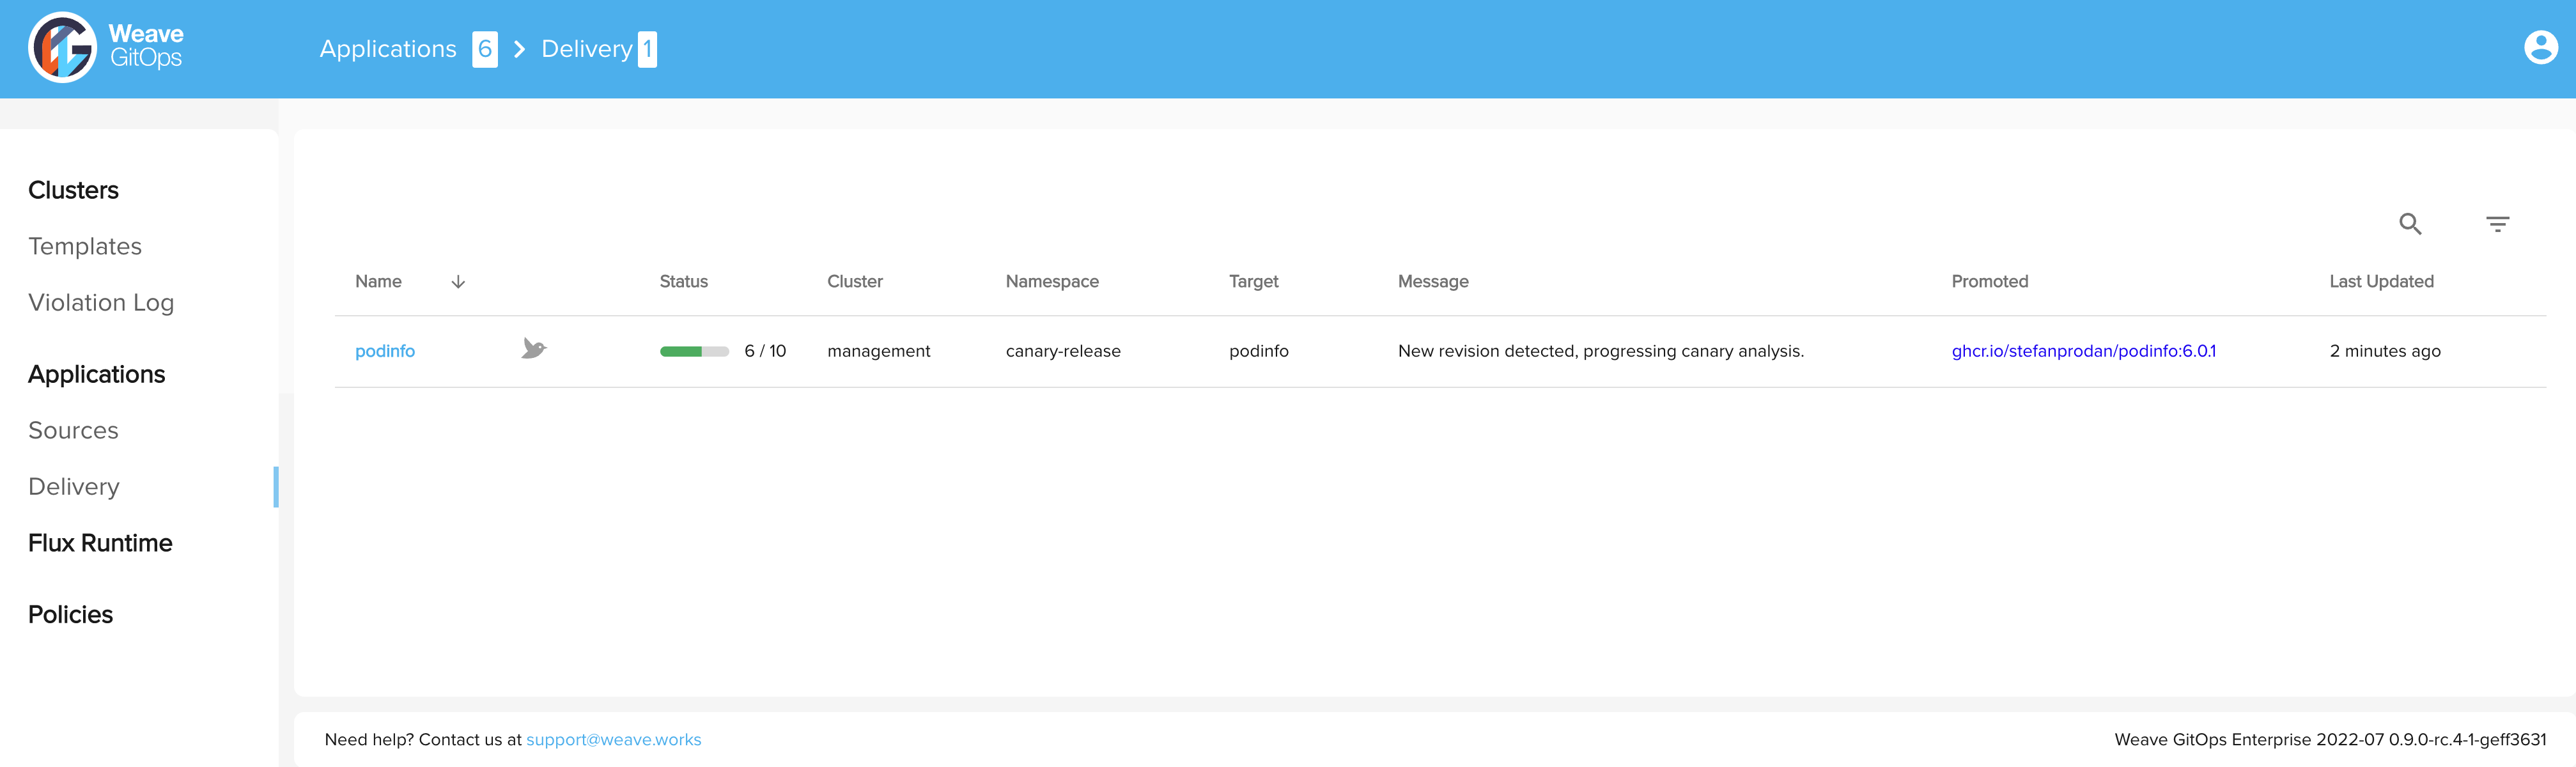2576x767 pixels.
Task: Click the Delivery breadcrumb in header
Action: 587,49
